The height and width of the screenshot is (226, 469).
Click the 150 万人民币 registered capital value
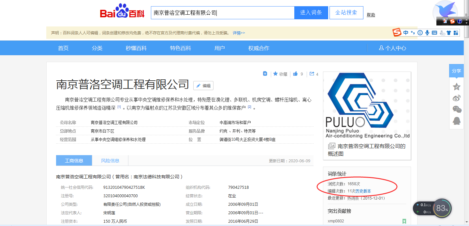click(x=115, y=221)
